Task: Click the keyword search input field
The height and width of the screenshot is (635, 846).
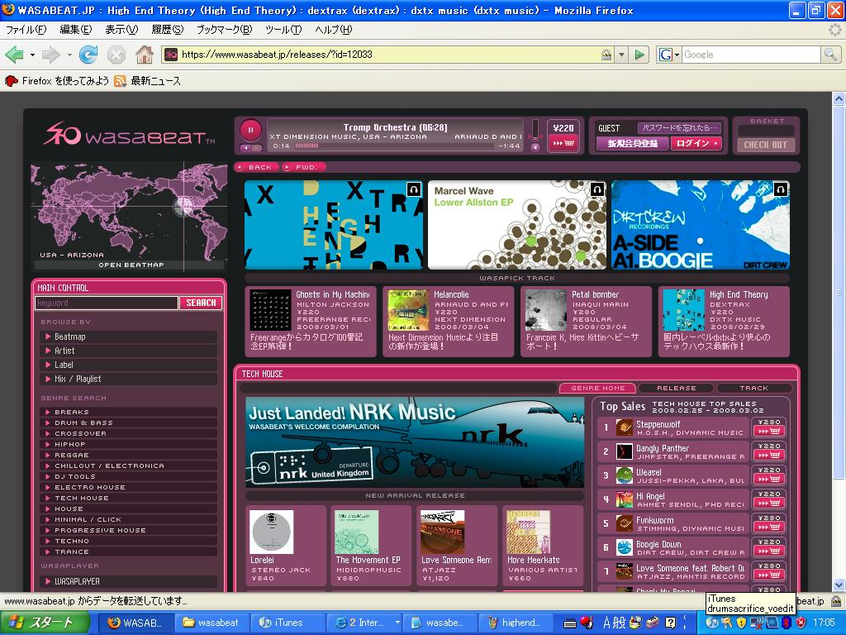Action: pyautogui.click(x=107, y=303)
